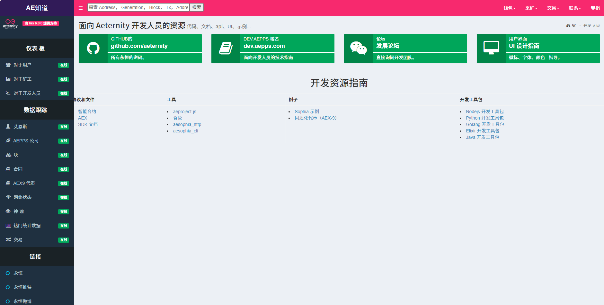Open the UI 设计指南 link
This screenshot has height=305, width=604.
[524, 46]
